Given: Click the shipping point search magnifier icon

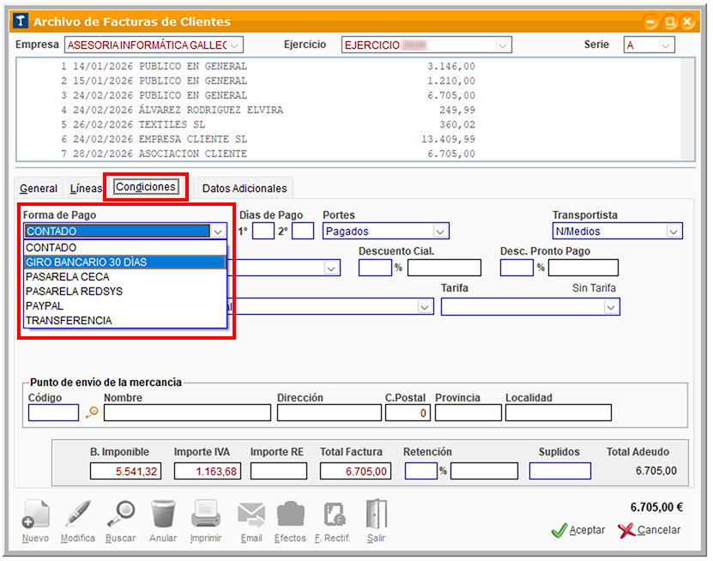Looking at the screenshot, I should point(92,413).
